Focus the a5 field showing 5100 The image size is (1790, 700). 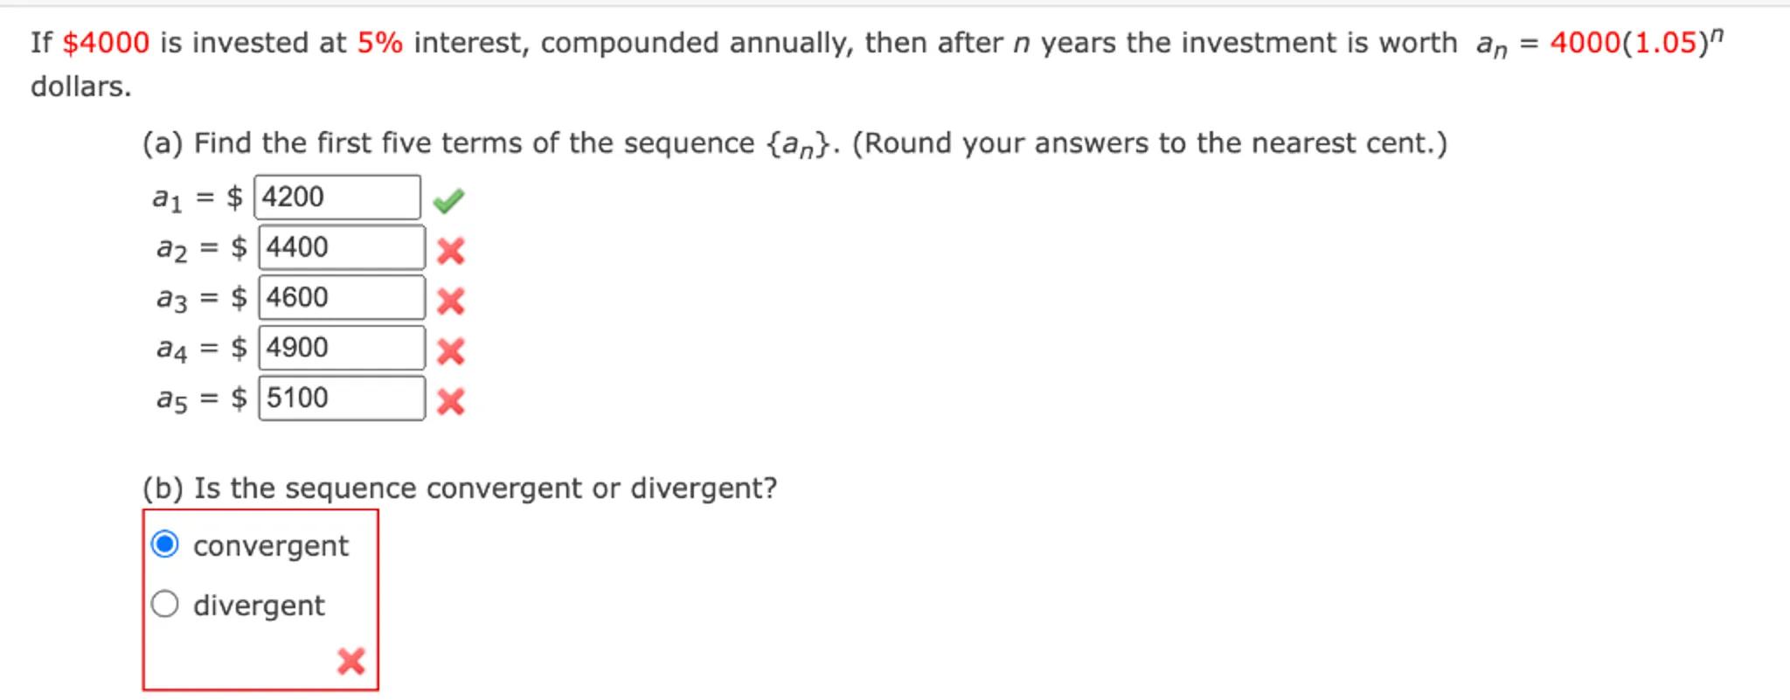point(341,399)
